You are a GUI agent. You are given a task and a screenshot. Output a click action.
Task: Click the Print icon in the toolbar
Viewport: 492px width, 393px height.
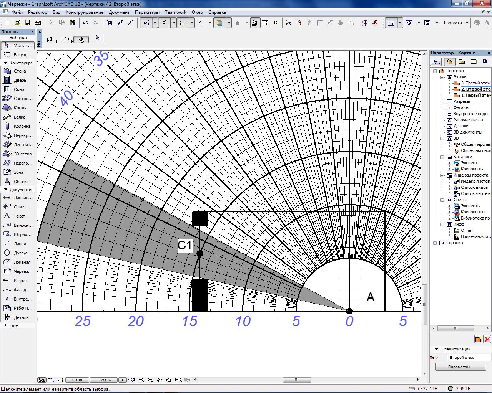tap(38, 23)
